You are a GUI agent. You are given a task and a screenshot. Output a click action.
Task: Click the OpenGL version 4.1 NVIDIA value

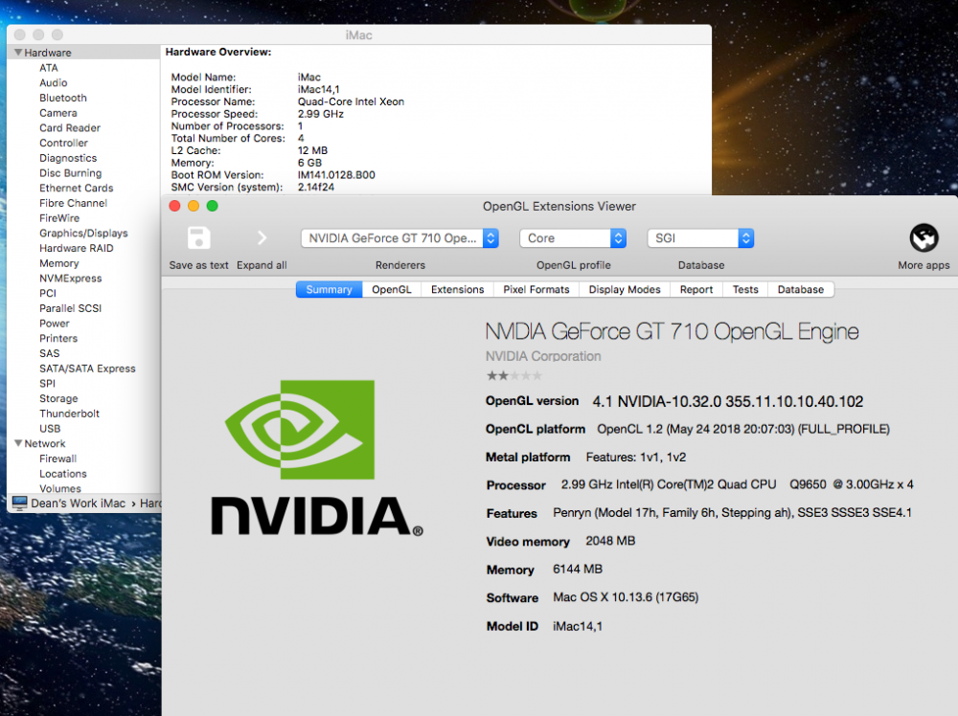click(728, 401)
